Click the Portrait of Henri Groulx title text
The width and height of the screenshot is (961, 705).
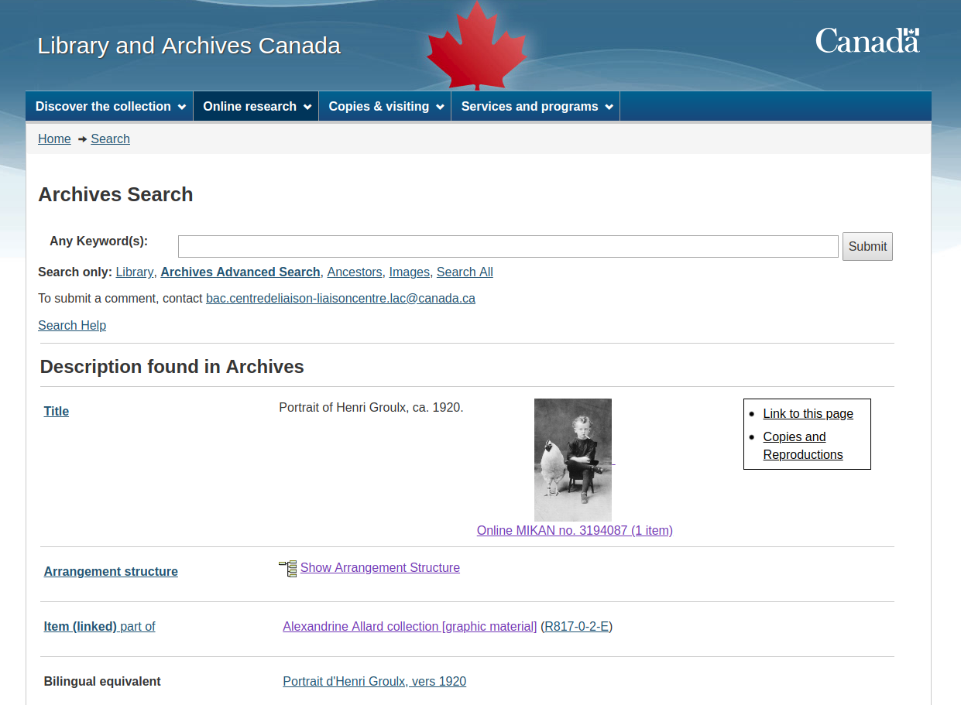[x=371, y=407]
